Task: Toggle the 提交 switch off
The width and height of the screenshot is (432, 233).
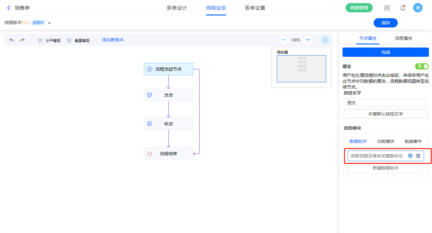Action: [422, 66]
